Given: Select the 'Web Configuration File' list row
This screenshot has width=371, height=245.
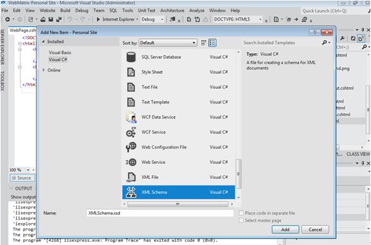Looking at the screenshot, I should [x=178, y=147].
